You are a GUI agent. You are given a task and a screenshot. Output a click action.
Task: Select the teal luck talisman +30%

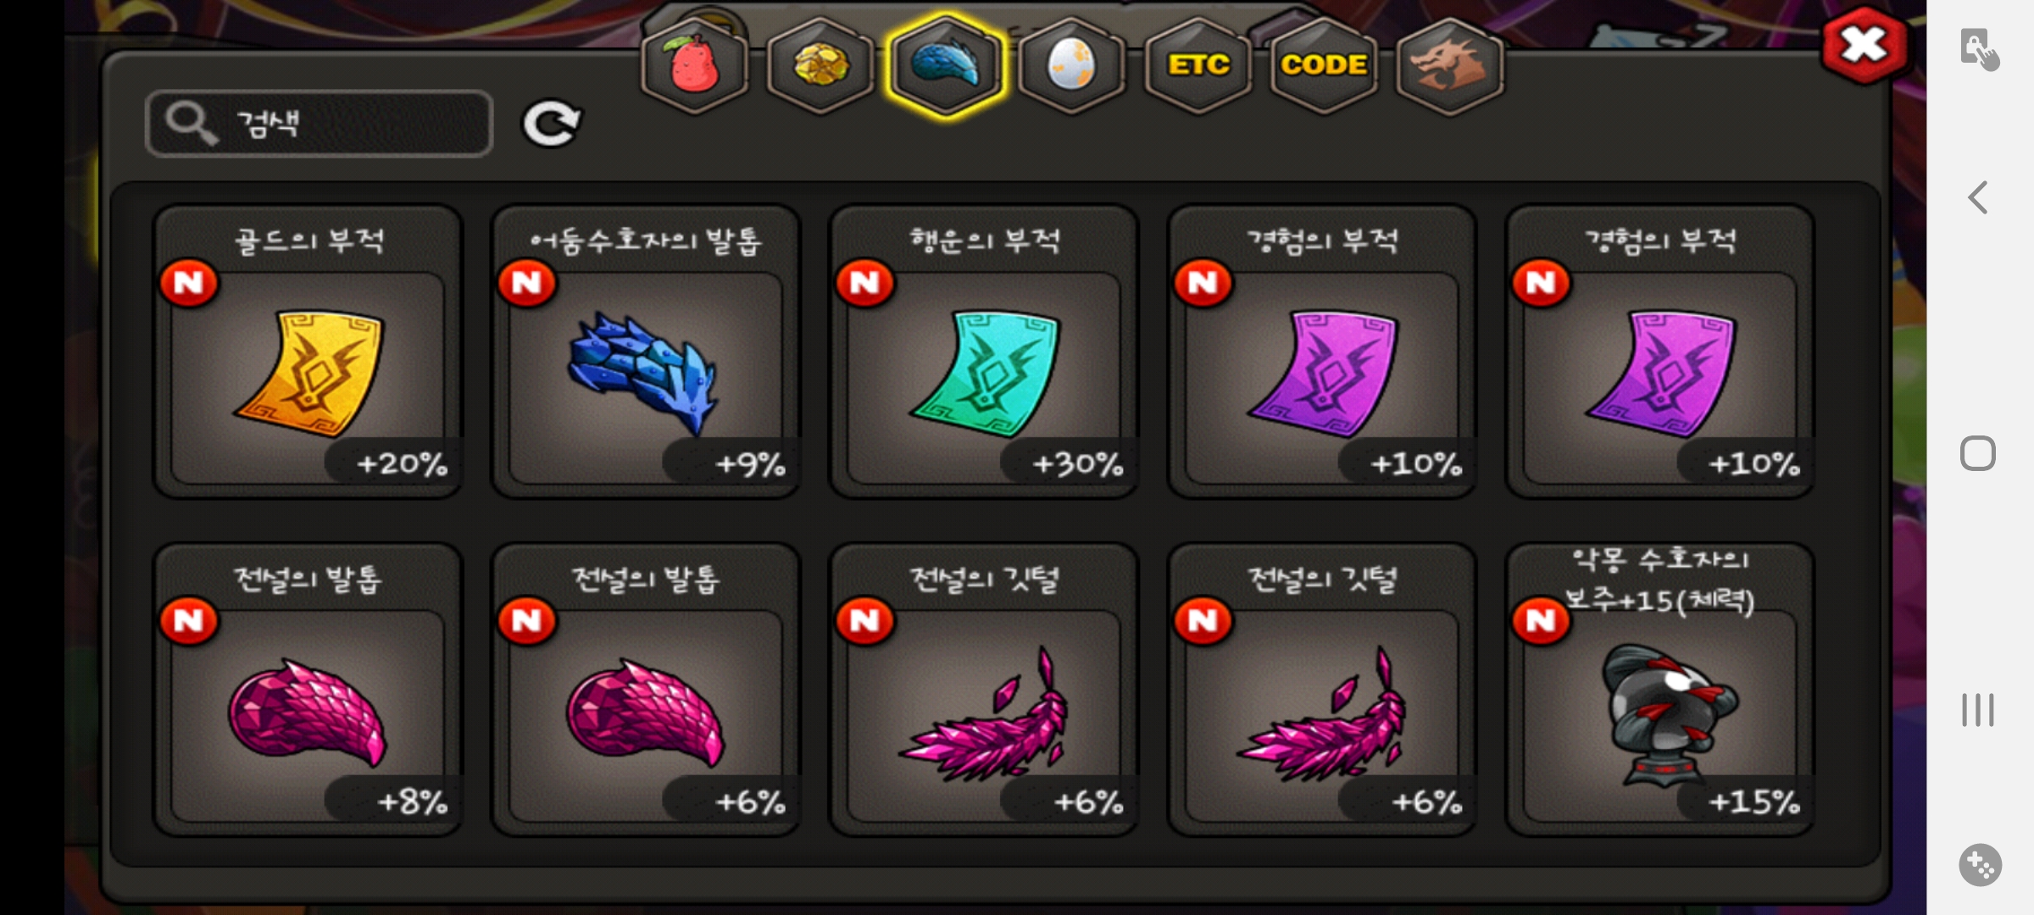point(984,352)
